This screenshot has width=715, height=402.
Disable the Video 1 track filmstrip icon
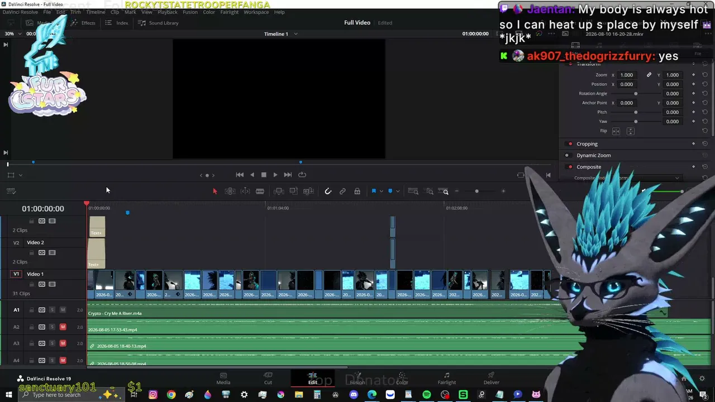pyautogui.click(x=52, y=284)
